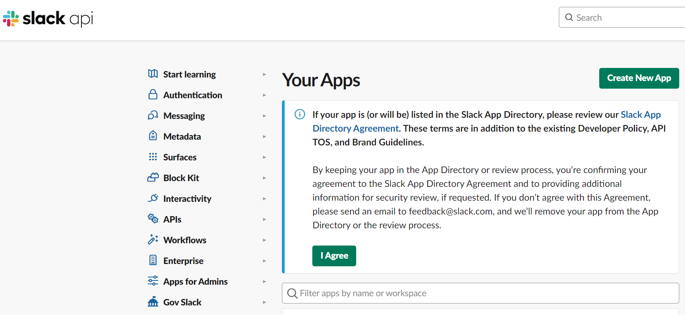The width and height of the screenshot is (685, 315).
Task: Open the Enterprise menu item
Action: coord(183,261)
